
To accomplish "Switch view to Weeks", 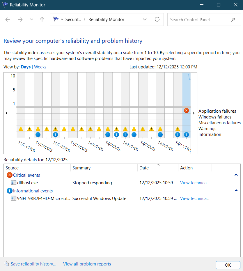I will 40,67.
